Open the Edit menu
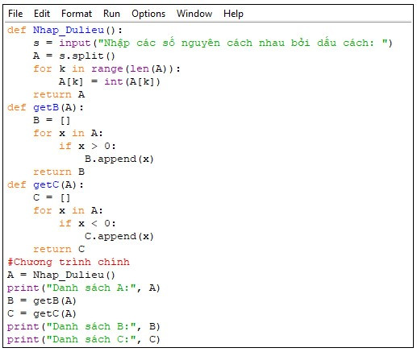The image size is (417, 352). [42, 14]
